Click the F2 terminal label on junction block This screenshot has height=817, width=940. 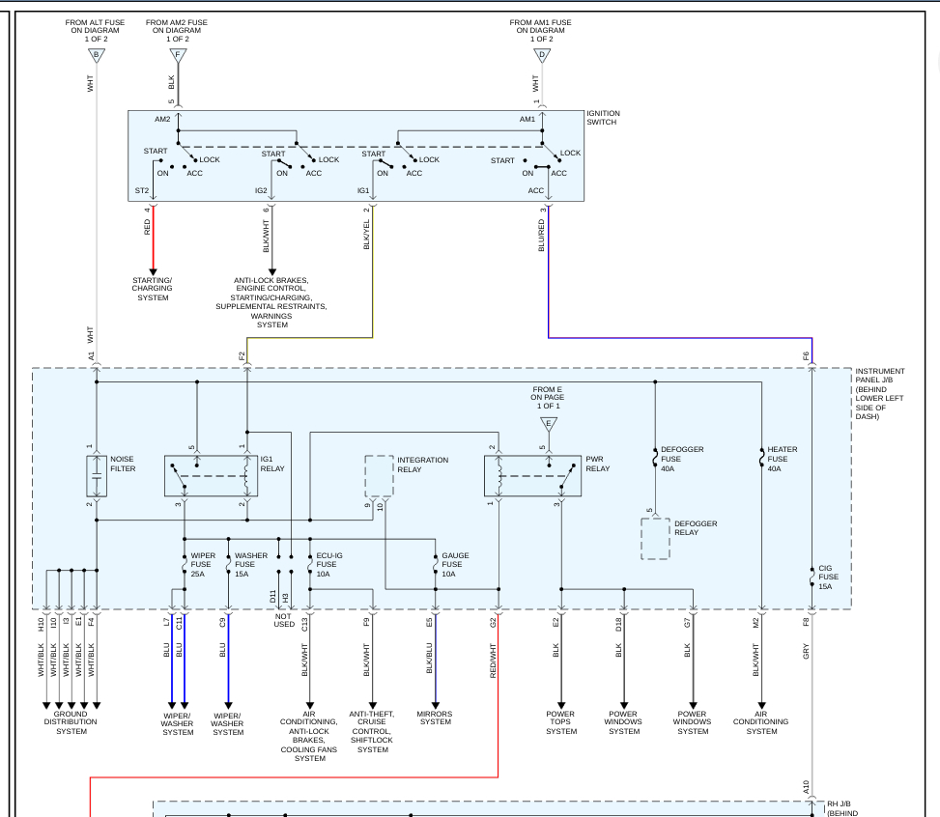(242, 356)
